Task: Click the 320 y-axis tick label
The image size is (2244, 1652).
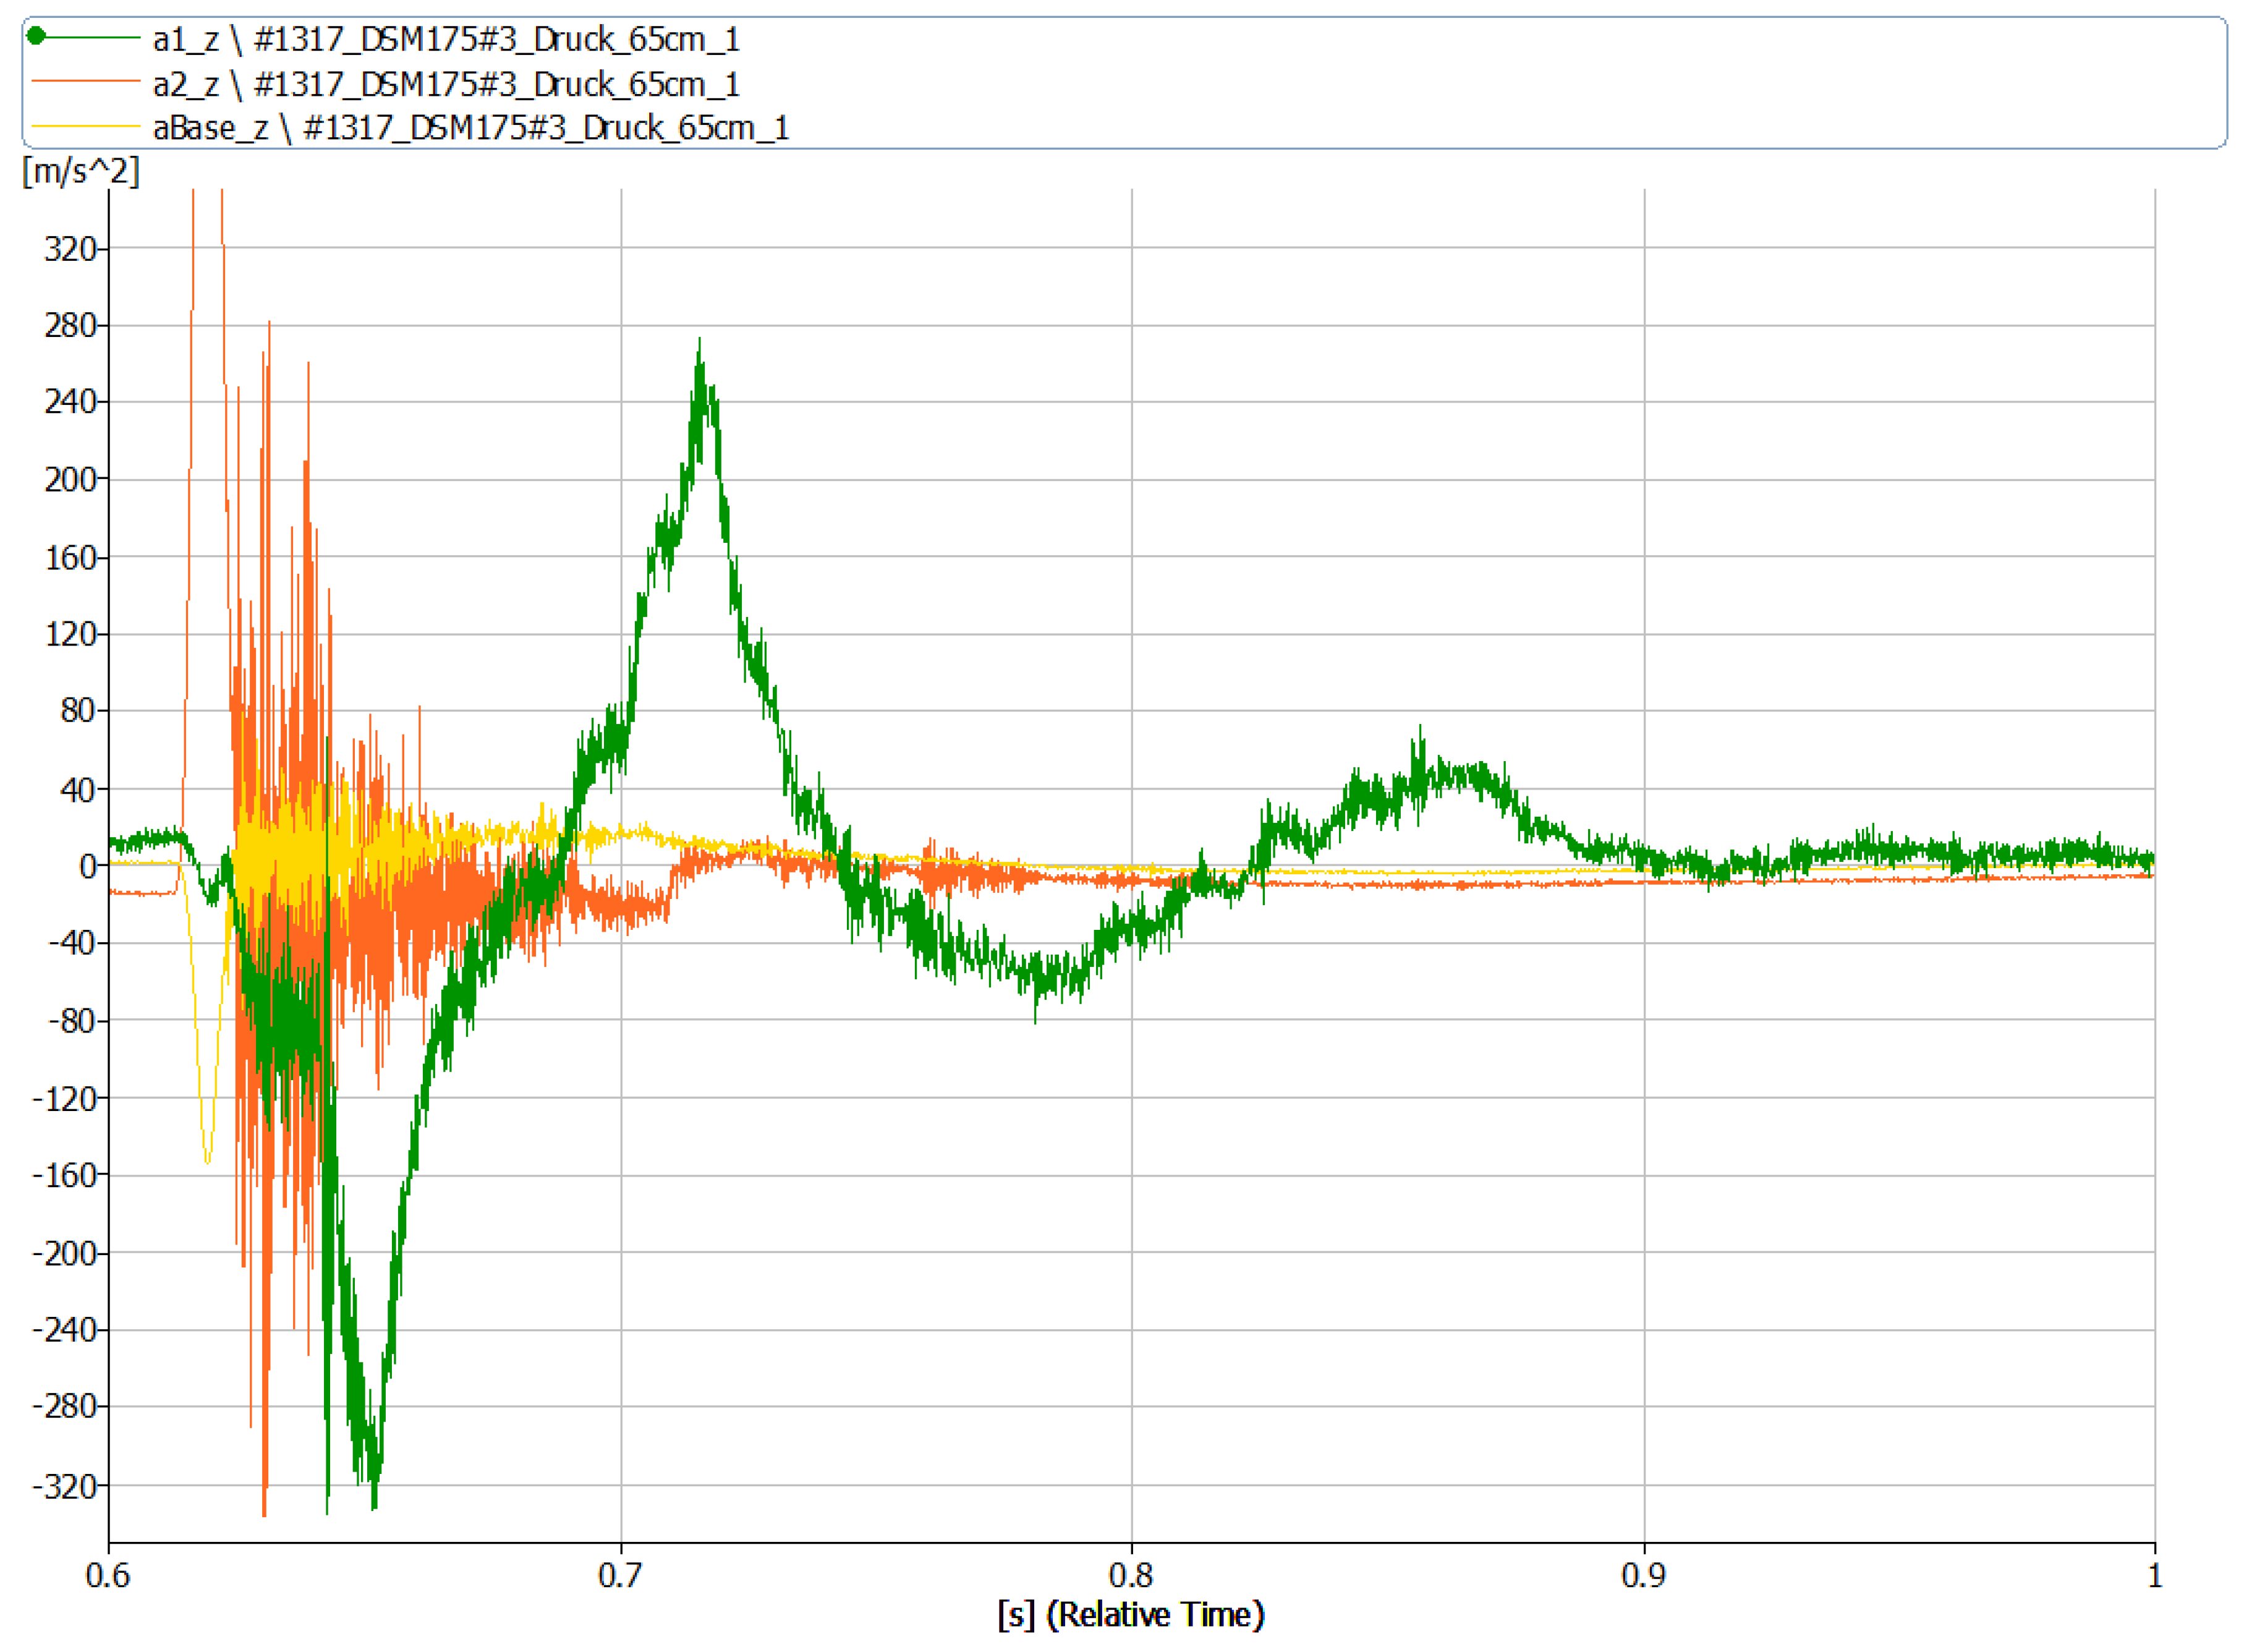Action: point(70,249)
